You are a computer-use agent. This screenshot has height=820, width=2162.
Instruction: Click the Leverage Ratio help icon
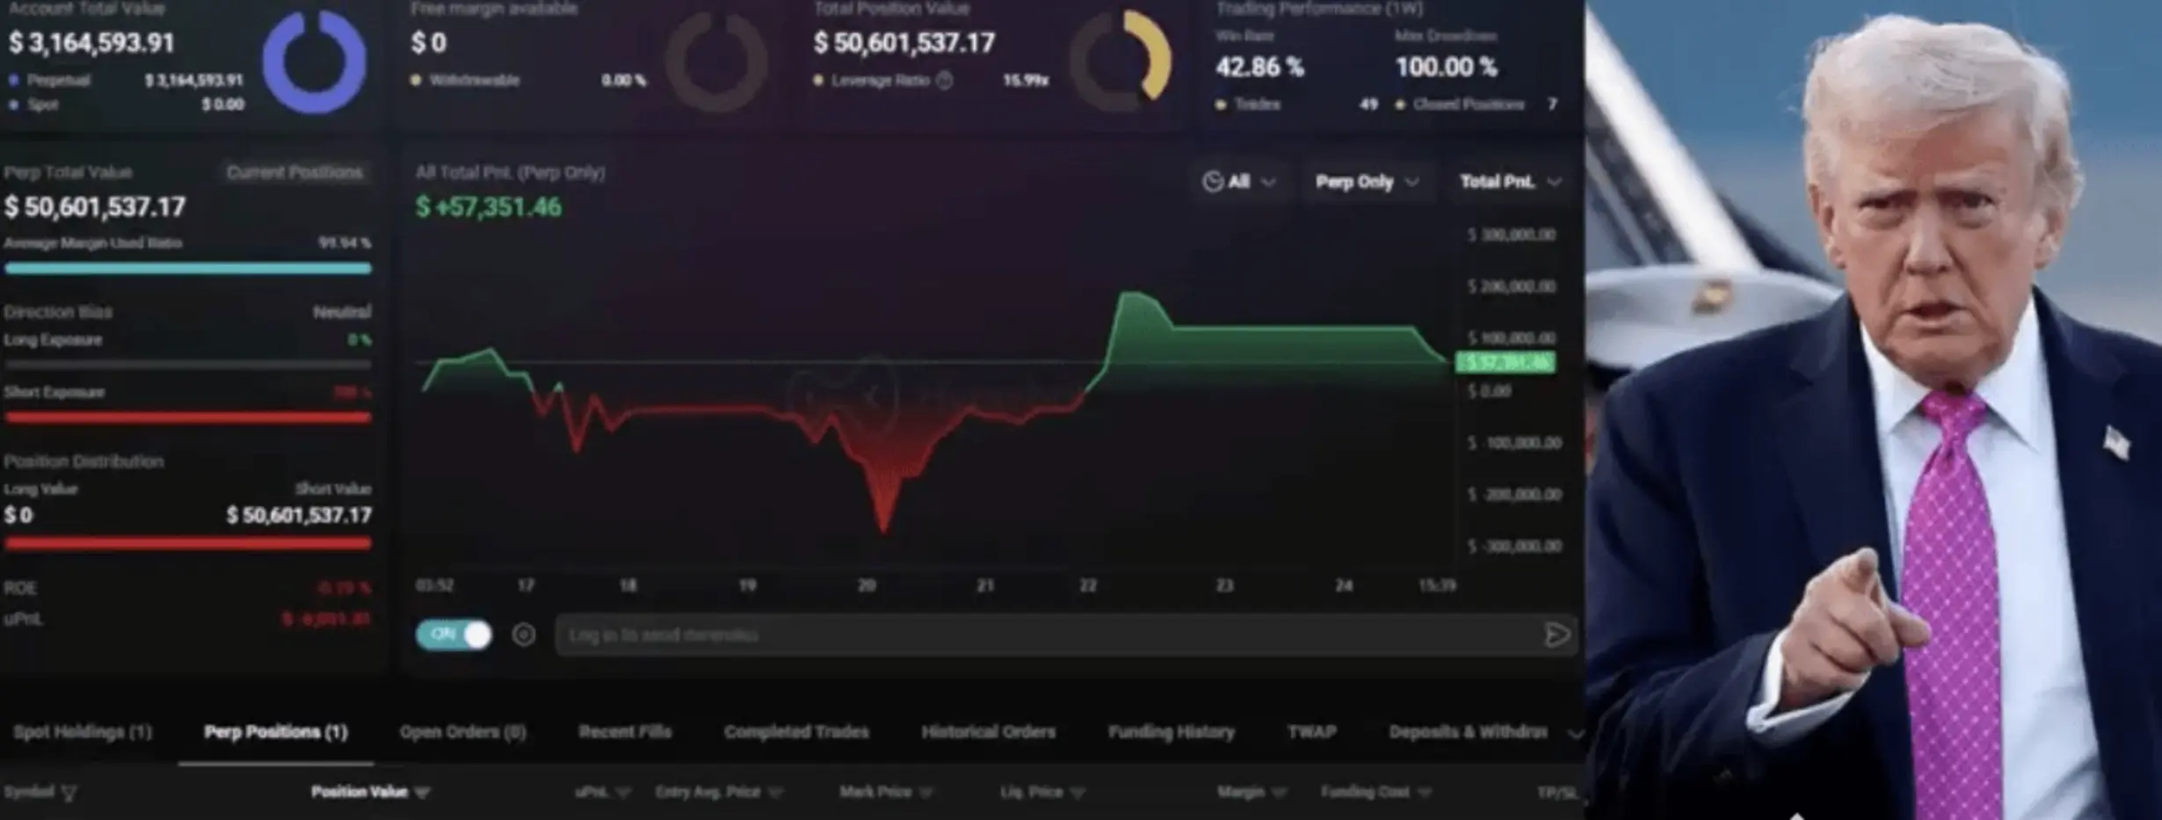point(945,81)
